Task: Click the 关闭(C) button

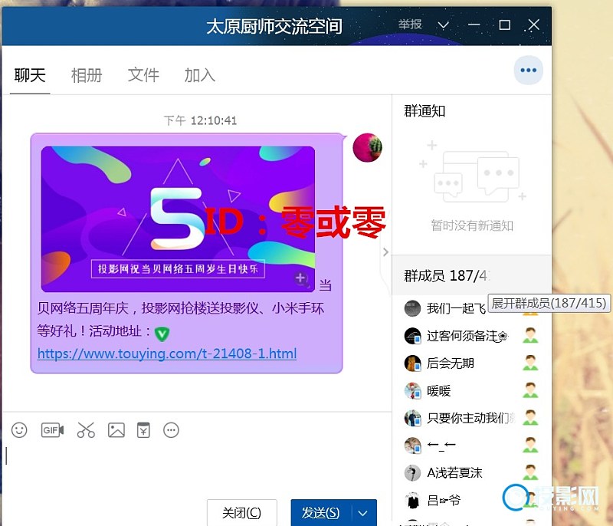Action: click(x=241, y=513)
